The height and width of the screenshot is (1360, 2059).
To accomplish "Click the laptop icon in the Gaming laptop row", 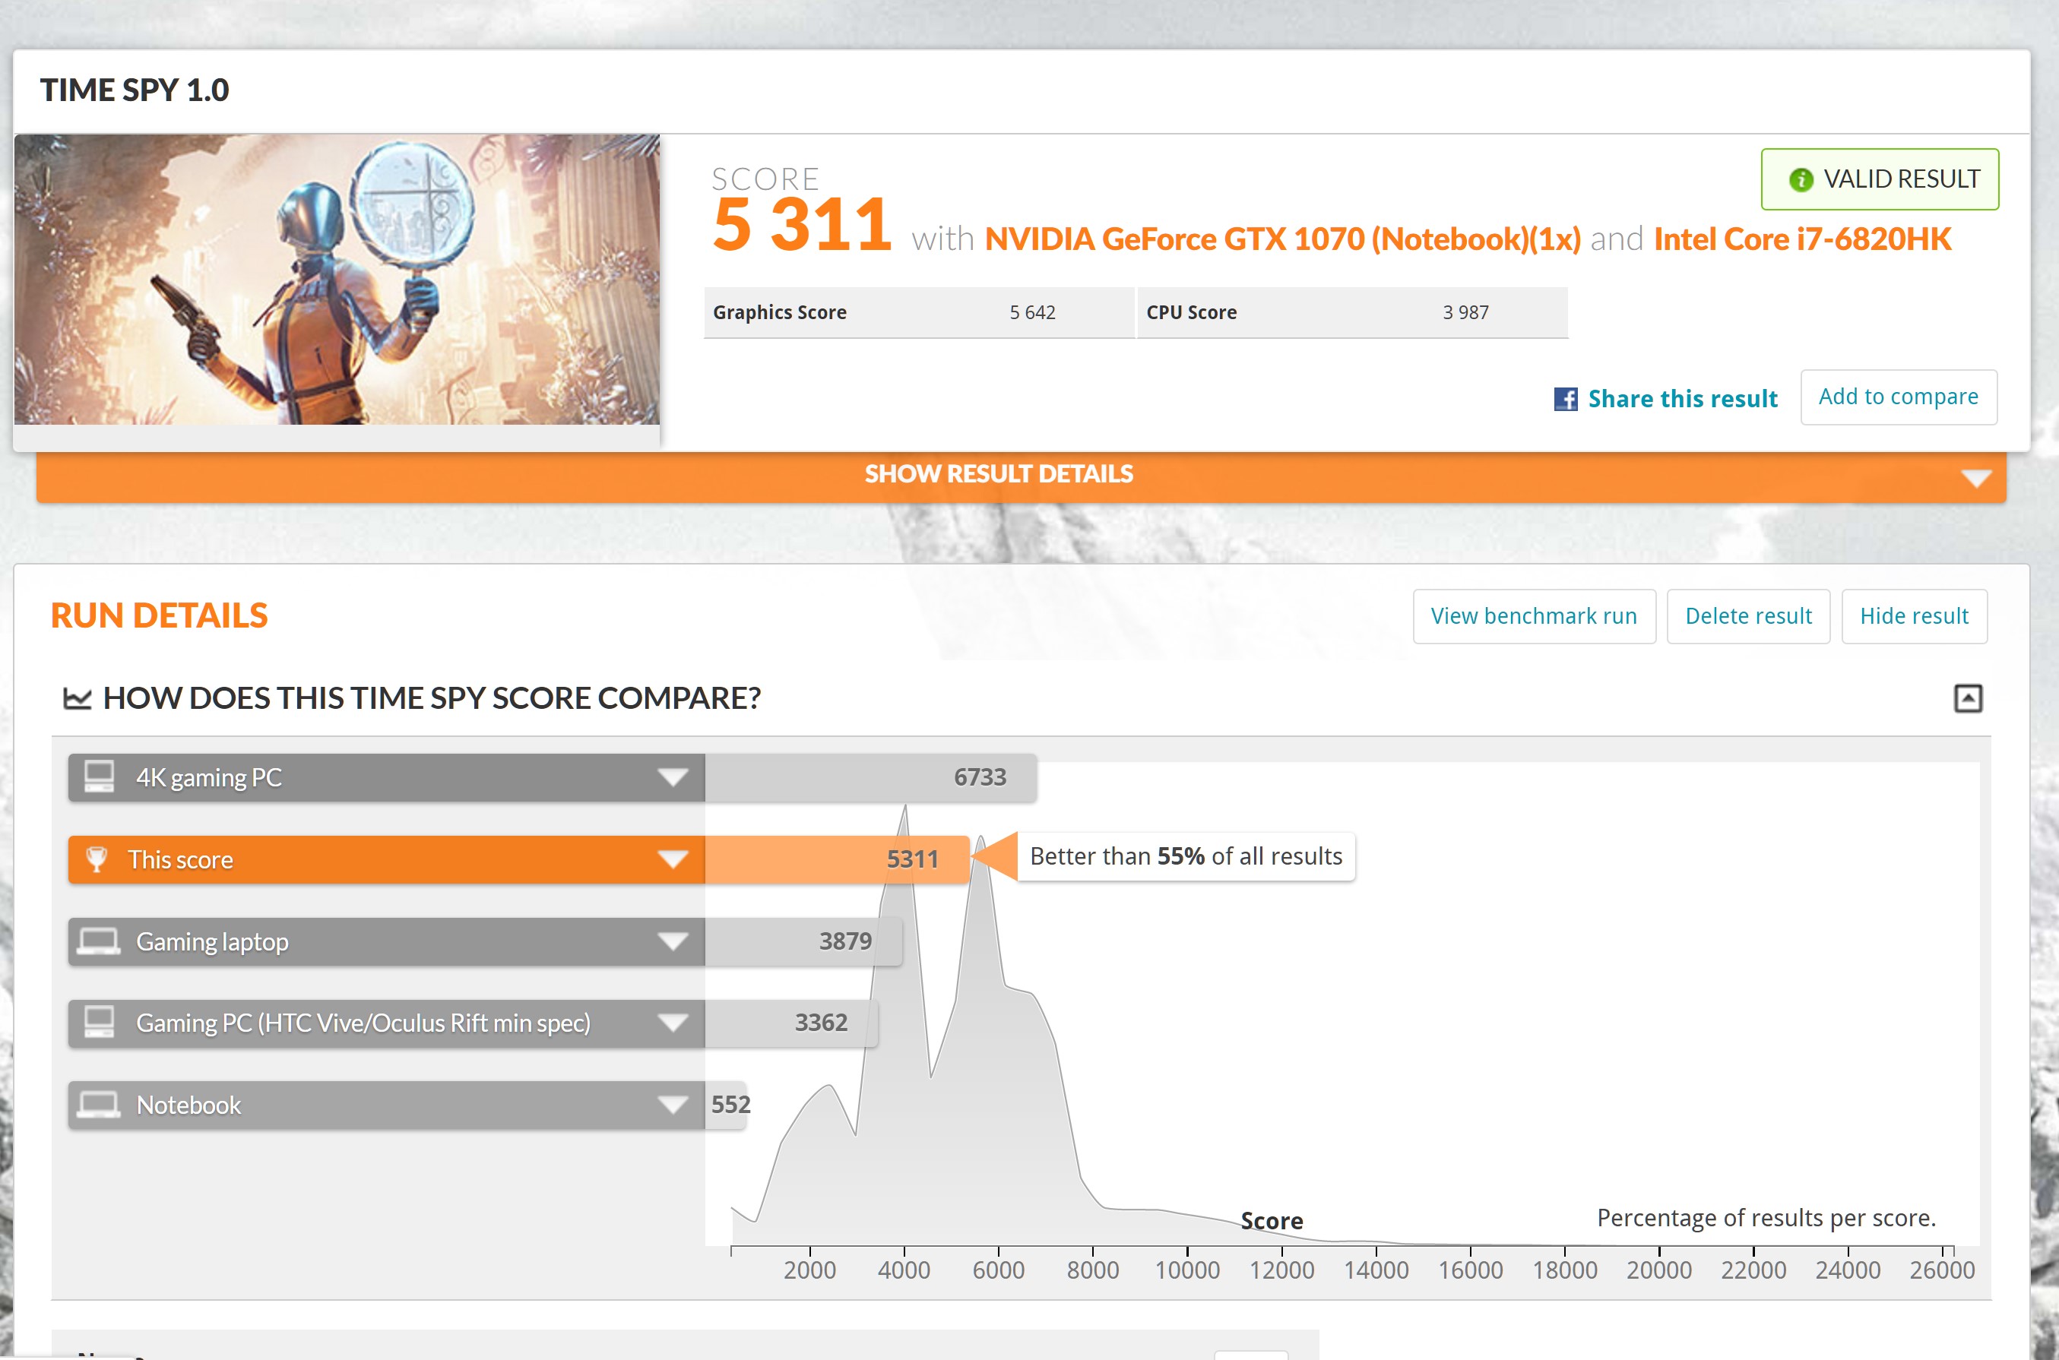I will pos(99,942).
